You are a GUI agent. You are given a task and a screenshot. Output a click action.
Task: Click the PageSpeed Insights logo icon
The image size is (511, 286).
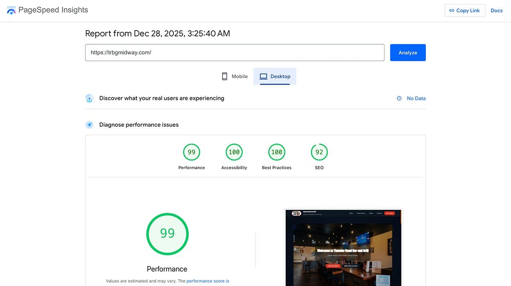pos(11,10)
